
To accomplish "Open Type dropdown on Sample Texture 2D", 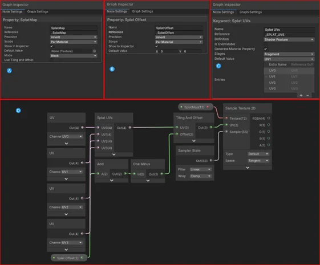I will [x=258, y=154].
